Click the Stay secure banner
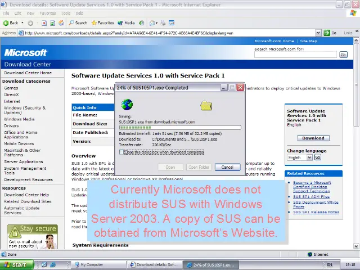Screen dimensions: 360x270 (33, 237)
